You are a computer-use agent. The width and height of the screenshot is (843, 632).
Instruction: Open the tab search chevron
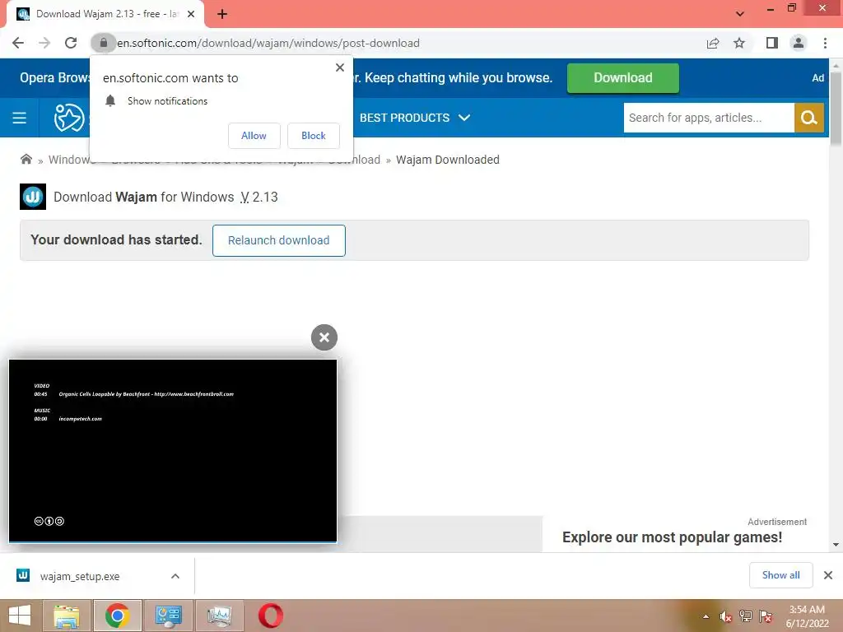coord(740,14)
